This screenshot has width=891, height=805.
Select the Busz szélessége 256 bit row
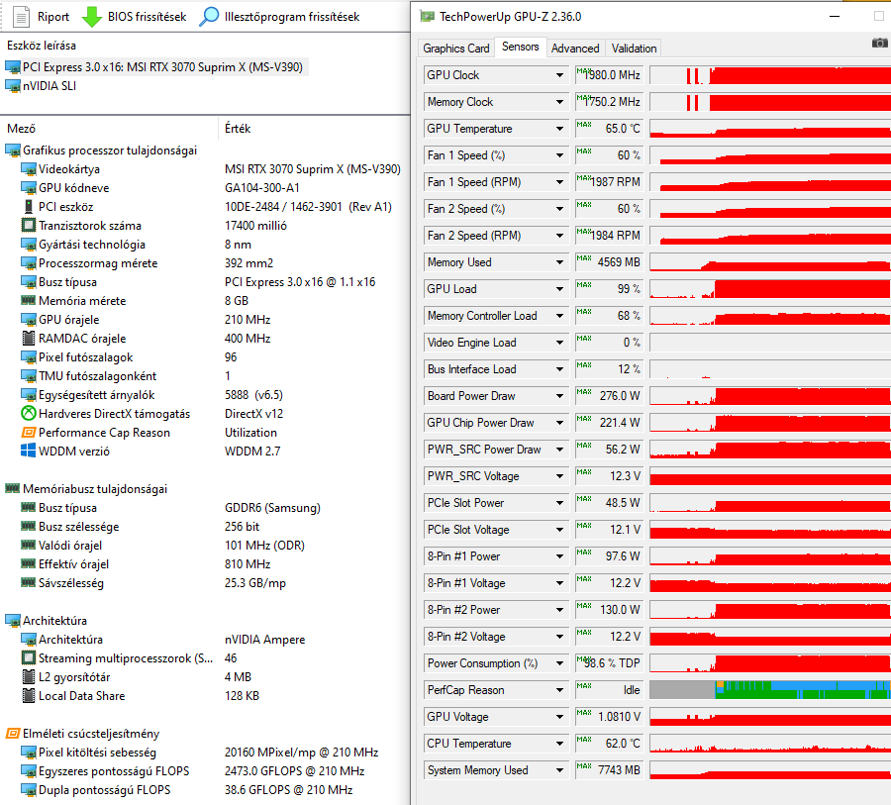205,527
